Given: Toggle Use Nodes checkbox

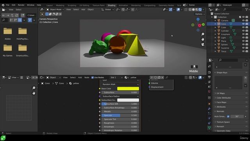Looking at the screenshot, I should (x=93, y=78).
